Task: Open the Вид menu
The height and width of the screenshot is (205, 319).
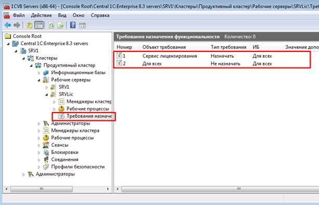Action: (62, 15)
